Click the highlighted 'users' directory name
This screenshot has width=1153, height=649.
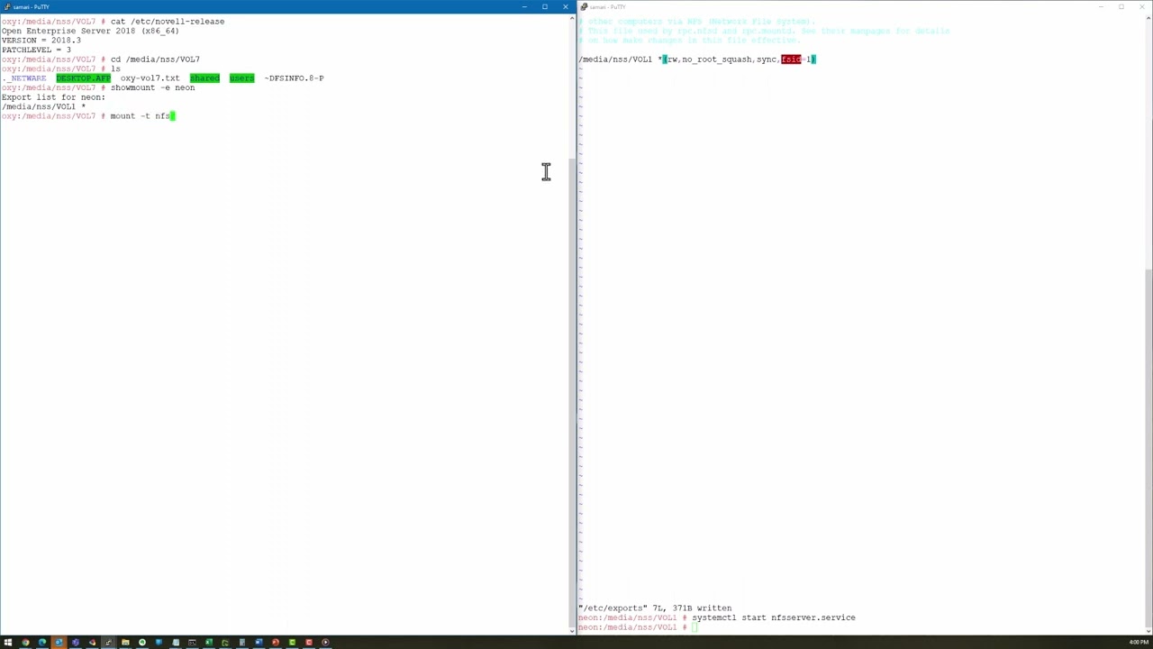point(241,78)
